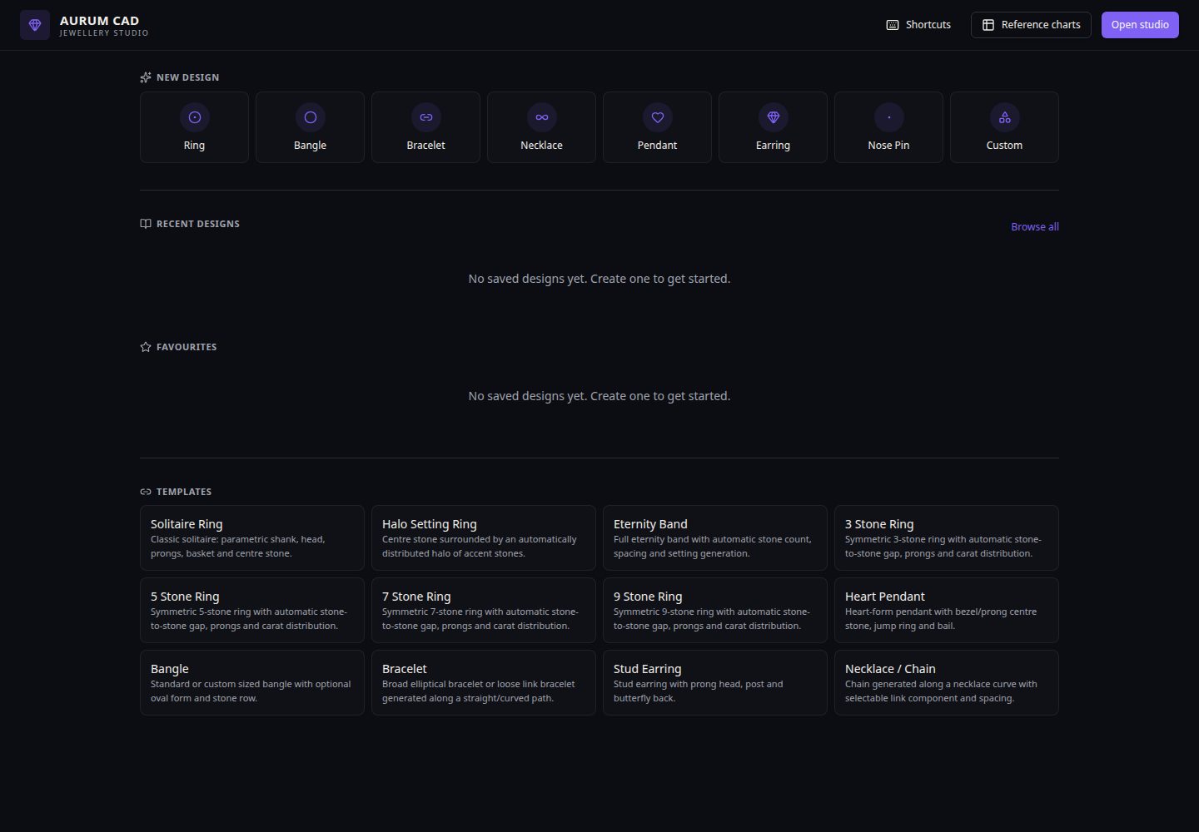Create a new Ring design

(x=194, y=127)
